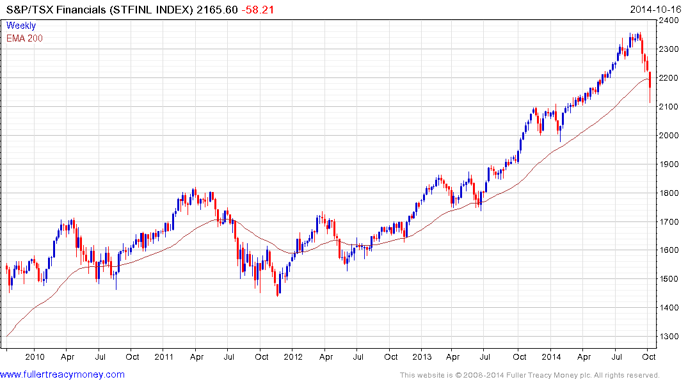Click the 1800 price axis label
Screen dimensions: 688x384
pyautogui.click(x=669, y=193)
